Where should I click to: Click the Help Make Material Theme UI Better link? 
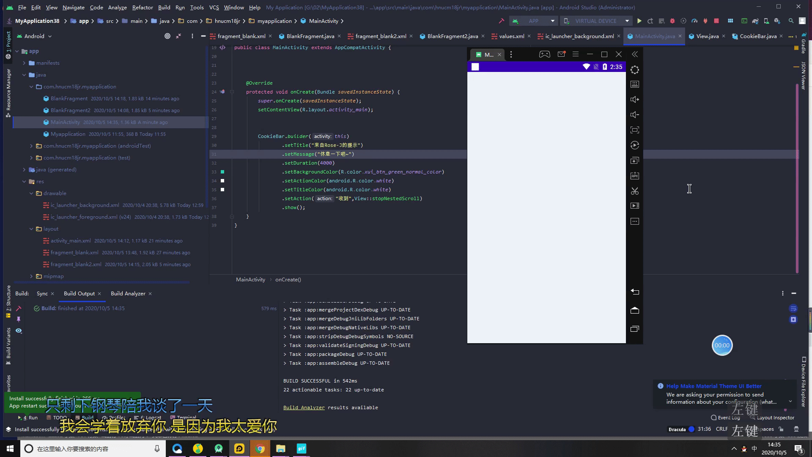point(714,385)
